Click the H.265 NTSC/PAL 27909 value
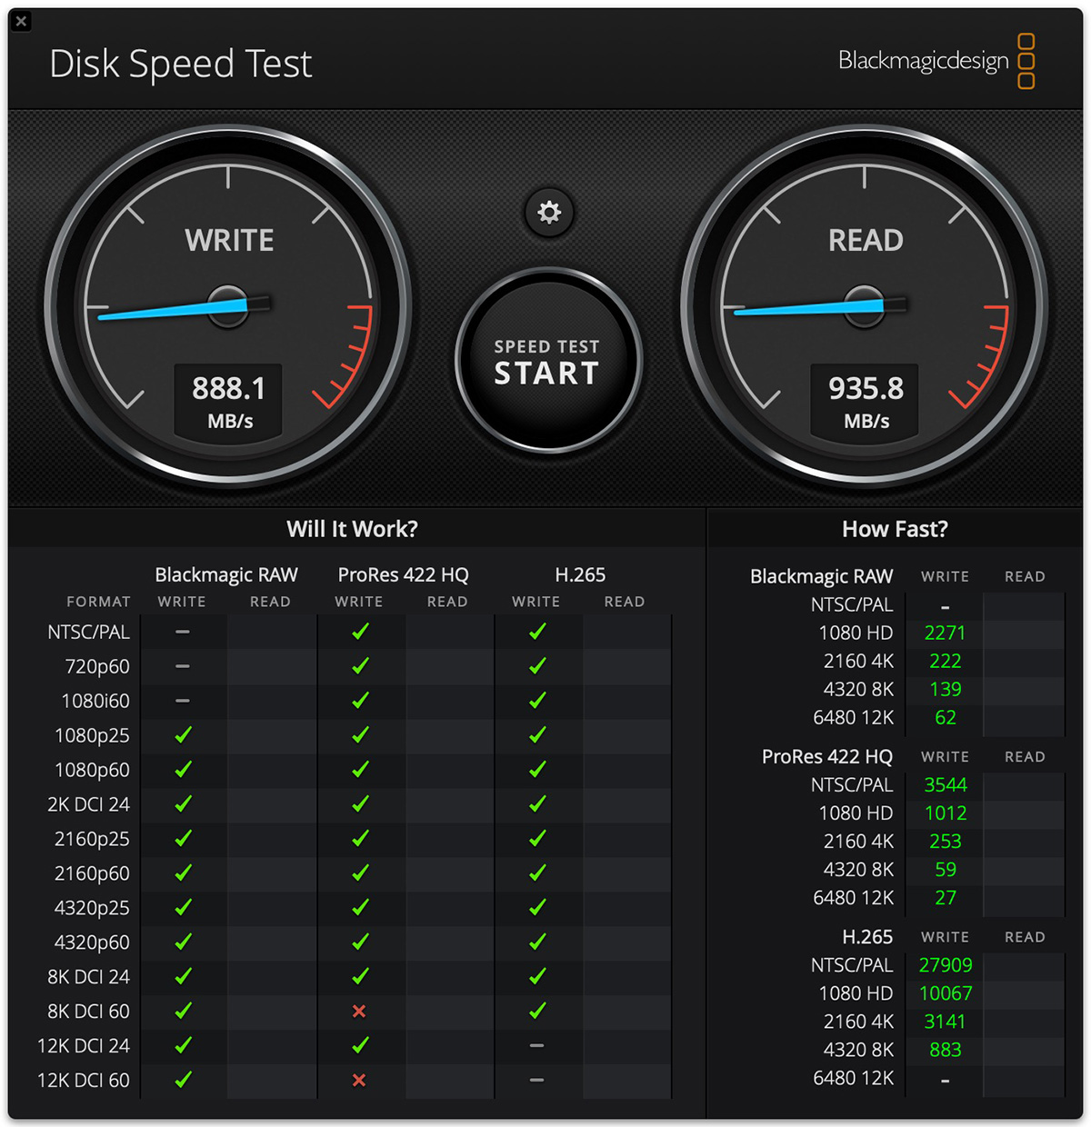 pos(946,965)
